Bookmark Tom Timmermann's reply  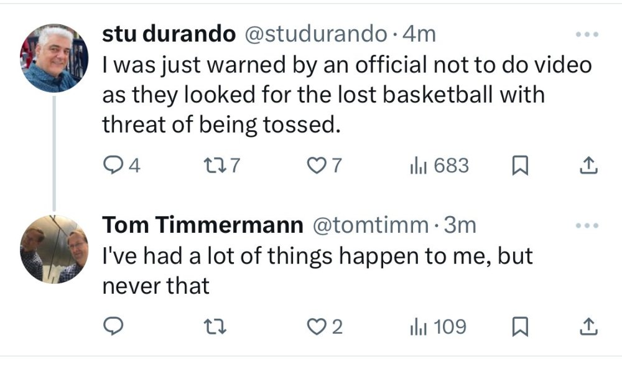pyautogui.click(x=520, y=326)
